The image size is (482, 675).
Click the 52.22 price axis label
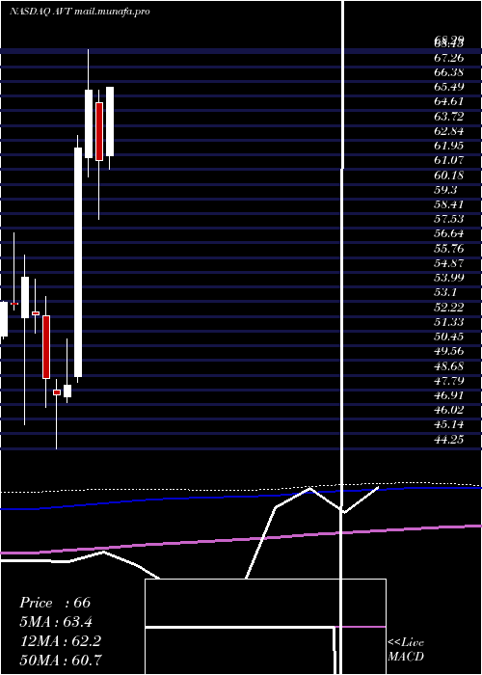click(449, 307)
